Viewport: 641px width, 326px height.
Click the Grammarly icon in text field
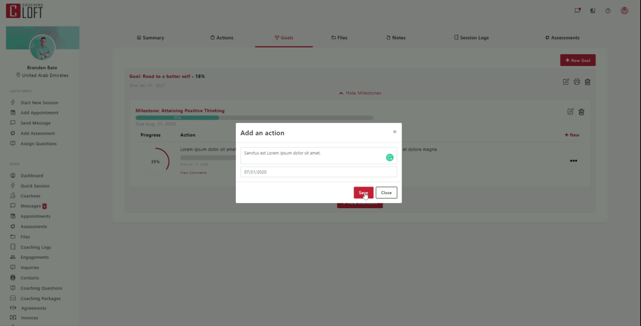[x=390, y=157]
